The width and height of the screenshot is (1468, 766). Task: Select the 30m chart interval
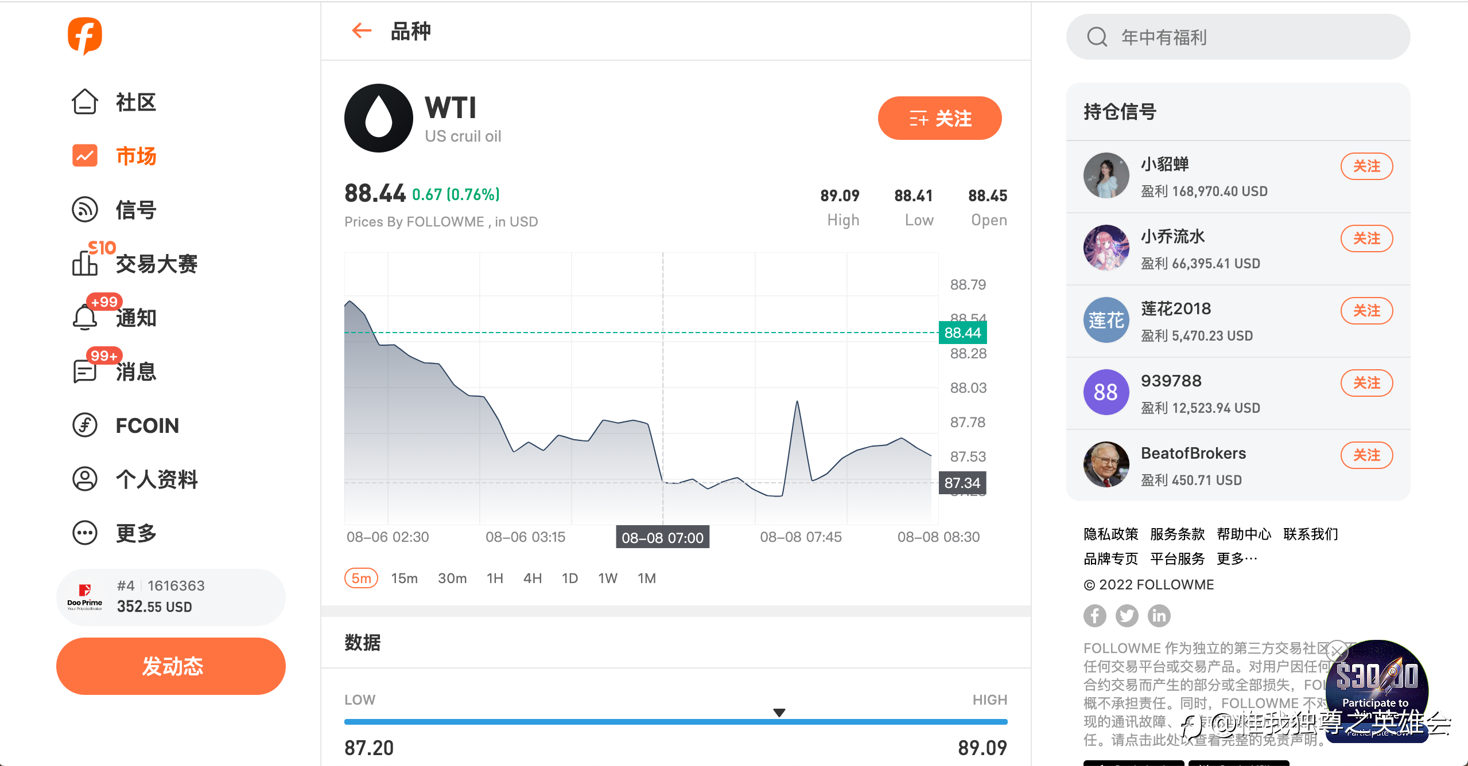coord(452,578)
